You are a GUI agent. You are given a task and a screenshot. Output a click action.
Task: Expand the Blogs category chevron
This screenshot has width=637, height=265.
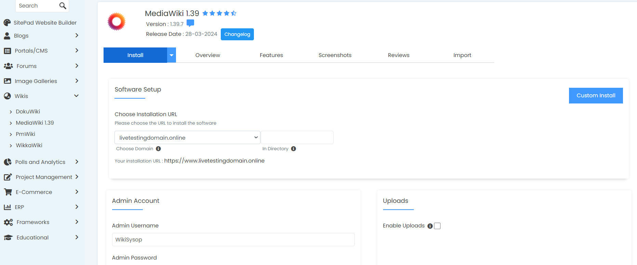point(77,36)
